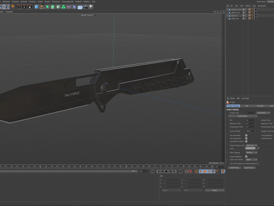This screenshot has width=274, height=206.
Task: Open the Input Color Profile dropdown
Action: point(251,160)
